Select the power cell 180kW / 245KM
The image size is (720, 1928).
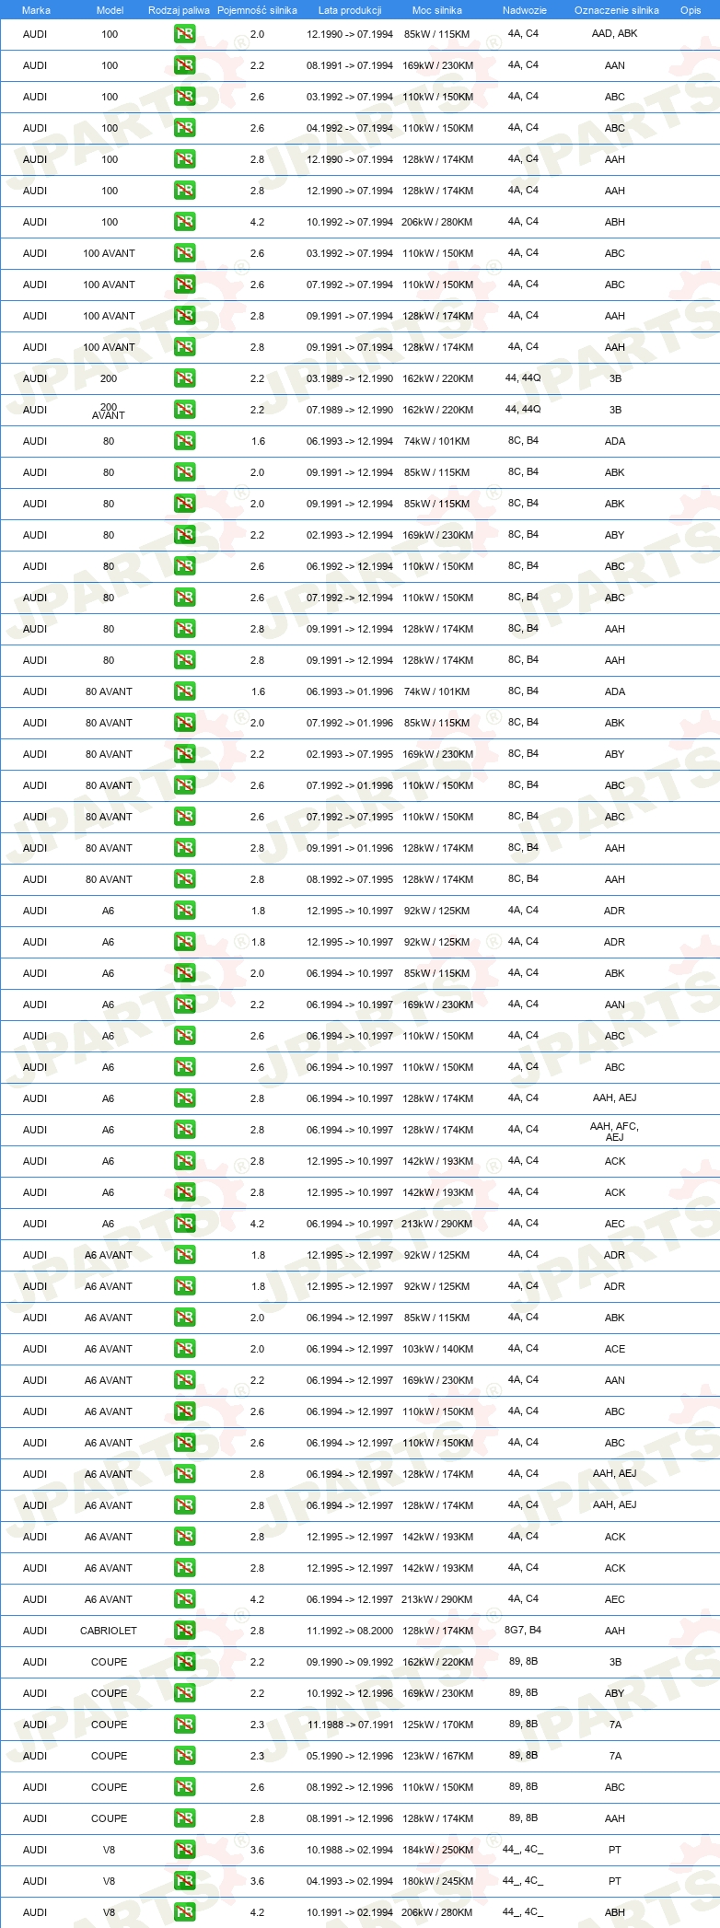click(437, 1881)
